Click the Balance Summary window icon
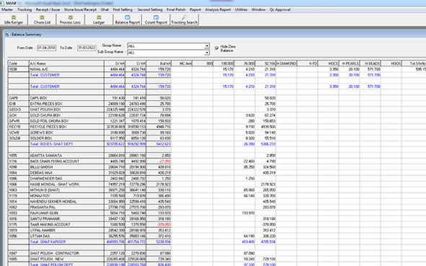 pyautogui.click(x=7, y=35)
